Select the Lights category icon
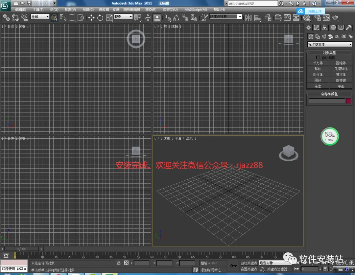Image resolution: width=355 pixels, height=275 pixels. click(x=324, y=36)
